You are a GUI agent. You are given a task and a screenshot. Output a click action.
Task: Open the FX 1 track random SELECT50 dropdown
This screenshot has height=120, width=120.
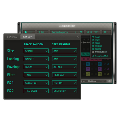pyautogui.click(x=36, y=83)
